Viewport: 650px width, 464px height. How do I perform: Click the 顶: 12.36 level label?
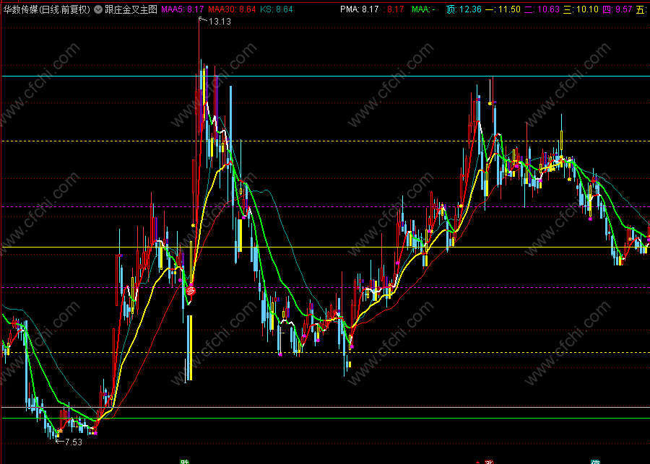[x=464, y=9]
